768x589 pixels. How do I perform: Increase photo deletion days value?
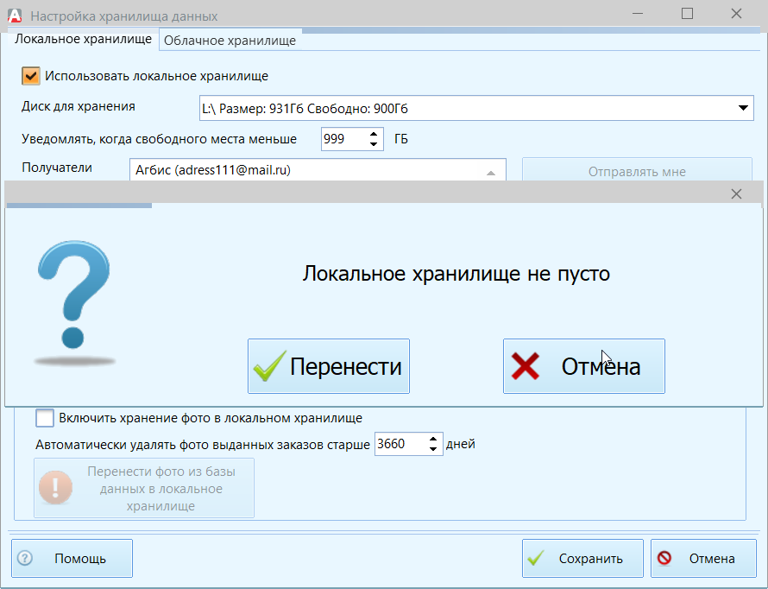tap(433, 439)
